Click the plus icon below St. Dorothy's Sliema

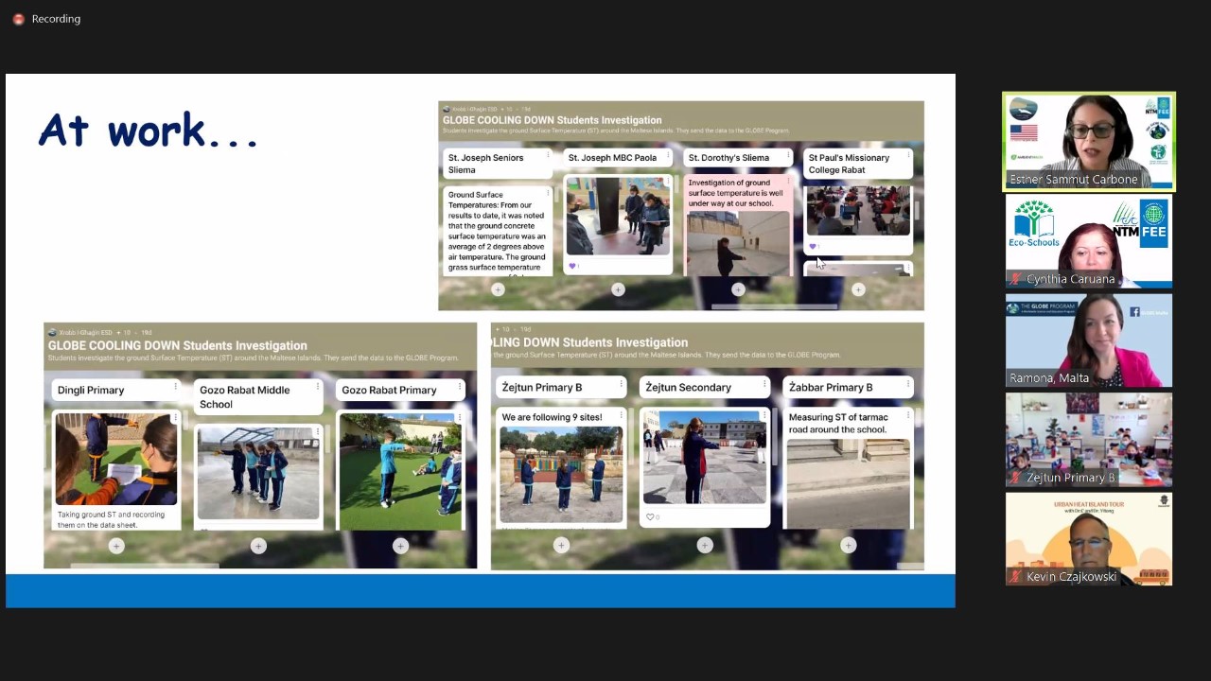click(738, 289)
